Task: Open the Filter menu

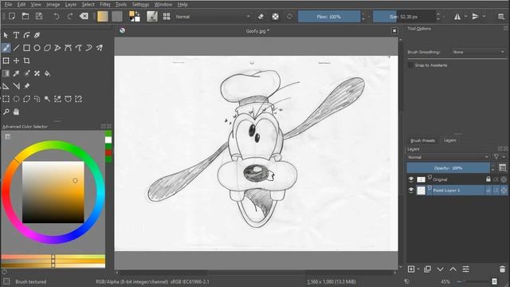Action: pos(105,5)
